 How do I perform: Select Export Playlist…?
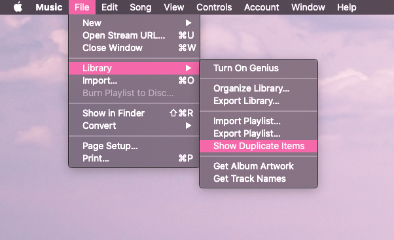pos(259,133)
